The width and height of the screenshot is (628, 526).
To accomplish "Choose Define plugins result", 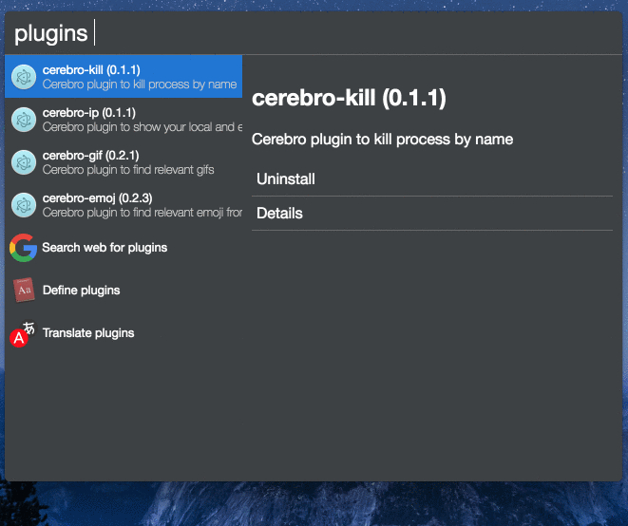I will (x=124, y=291).
